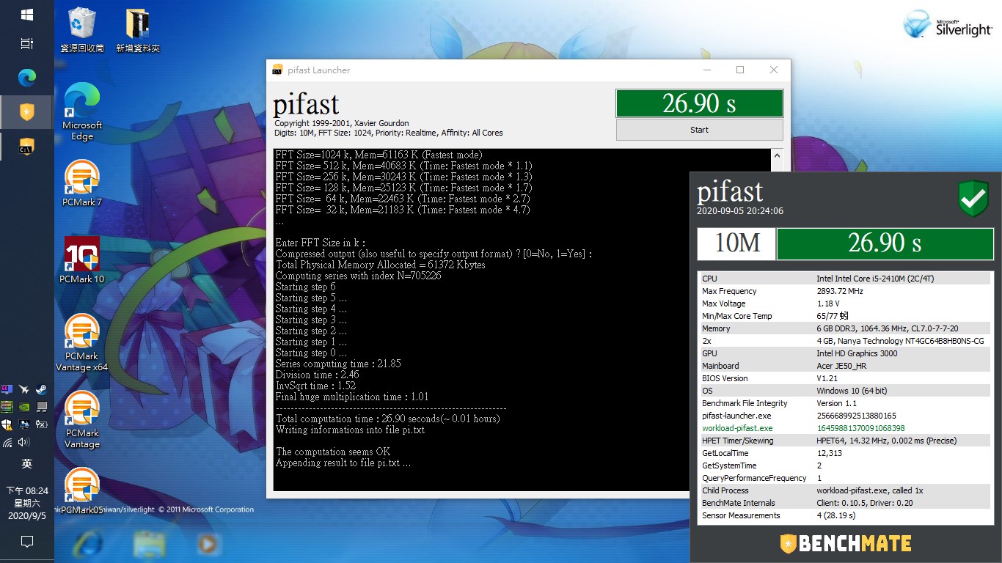This screenshot has height=563, width=1002.
Task: Click the GPU Intel HD Graphics 3000 value
Action: point(857,353)
